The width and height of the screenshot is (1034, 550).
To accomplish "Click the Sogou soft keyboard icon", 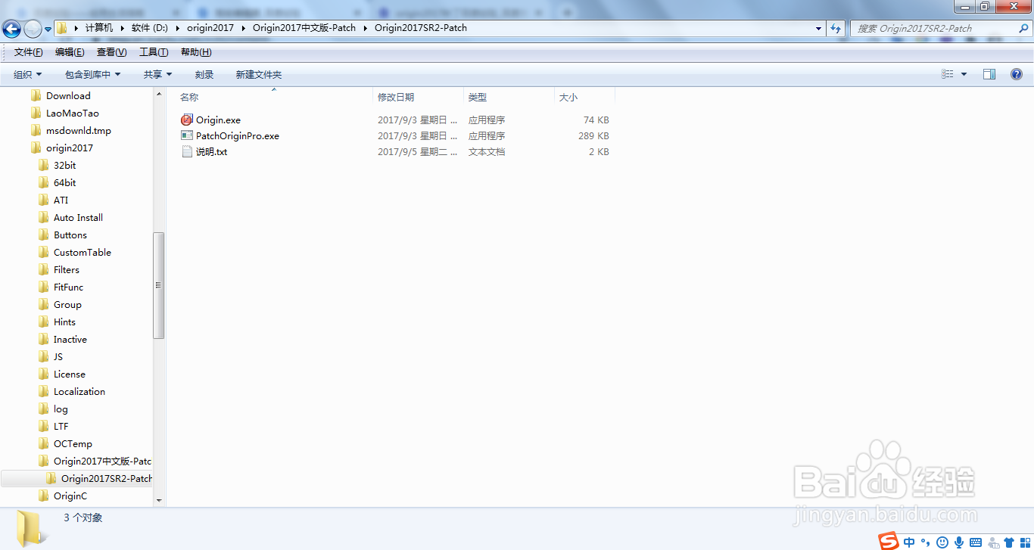I will click(976, 542).
